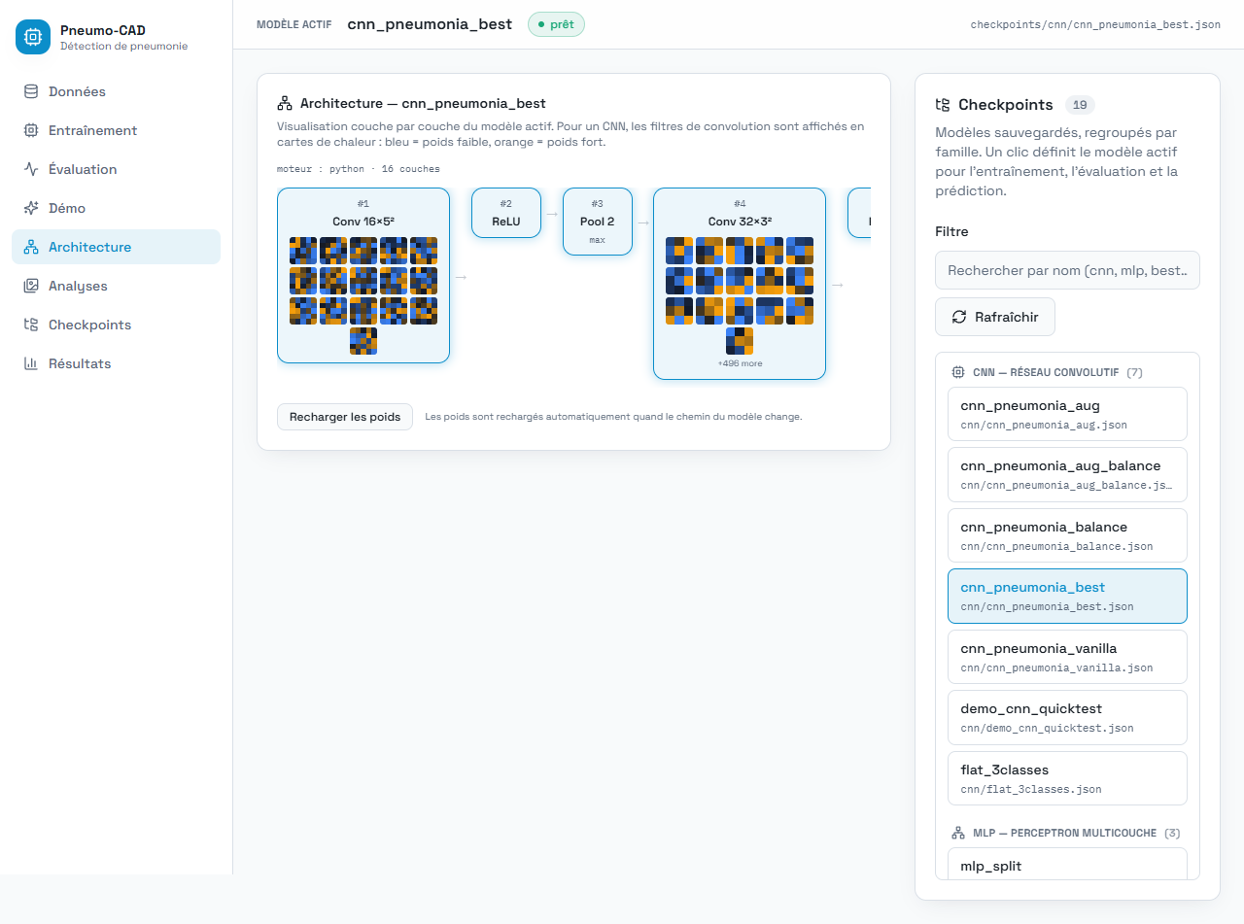Click the network icon beside Architecture card title
Image resolution: width=1244 pixels, height=924 pixels.
pos(285,103)
